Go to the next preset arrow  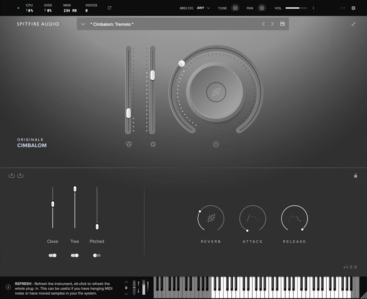(273, 24)
